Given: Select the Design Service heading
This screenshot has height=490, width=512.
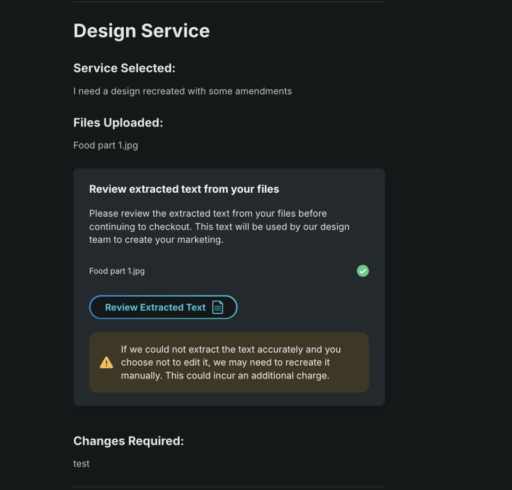Looking at the screenshot, I should [141, 31].
